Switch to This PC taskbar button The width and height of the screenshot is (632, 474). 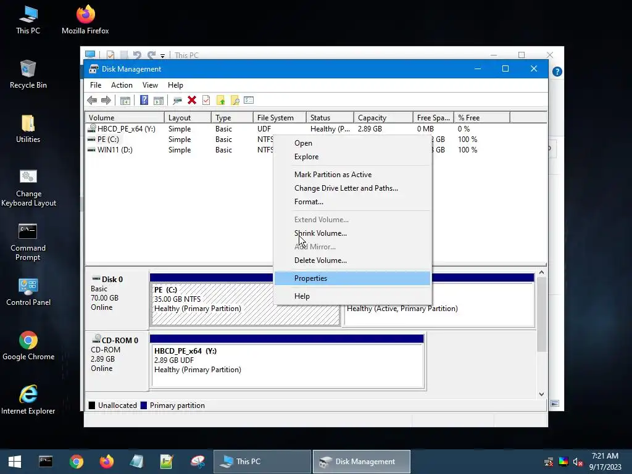click(x=262, y=462)
